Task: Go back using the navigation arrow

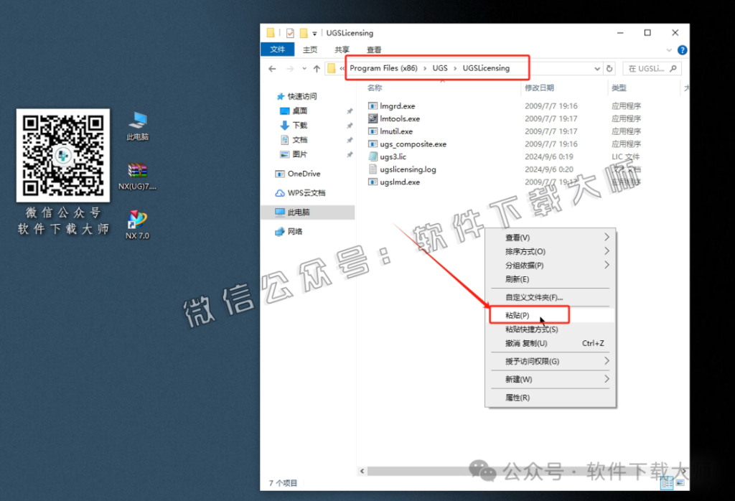Action: (273, 68)
